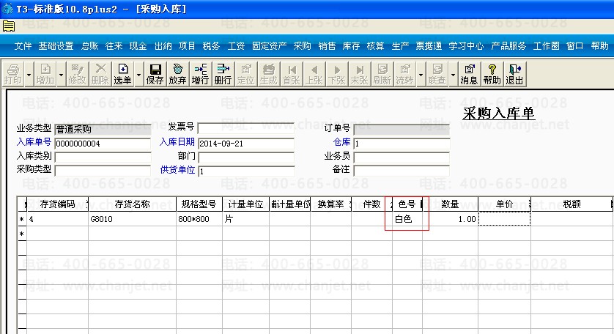Image resolution: width=614 pixels, height=334 pixels.
Task: Remove a row with 删行 icon
Action: tap(223, 74)
